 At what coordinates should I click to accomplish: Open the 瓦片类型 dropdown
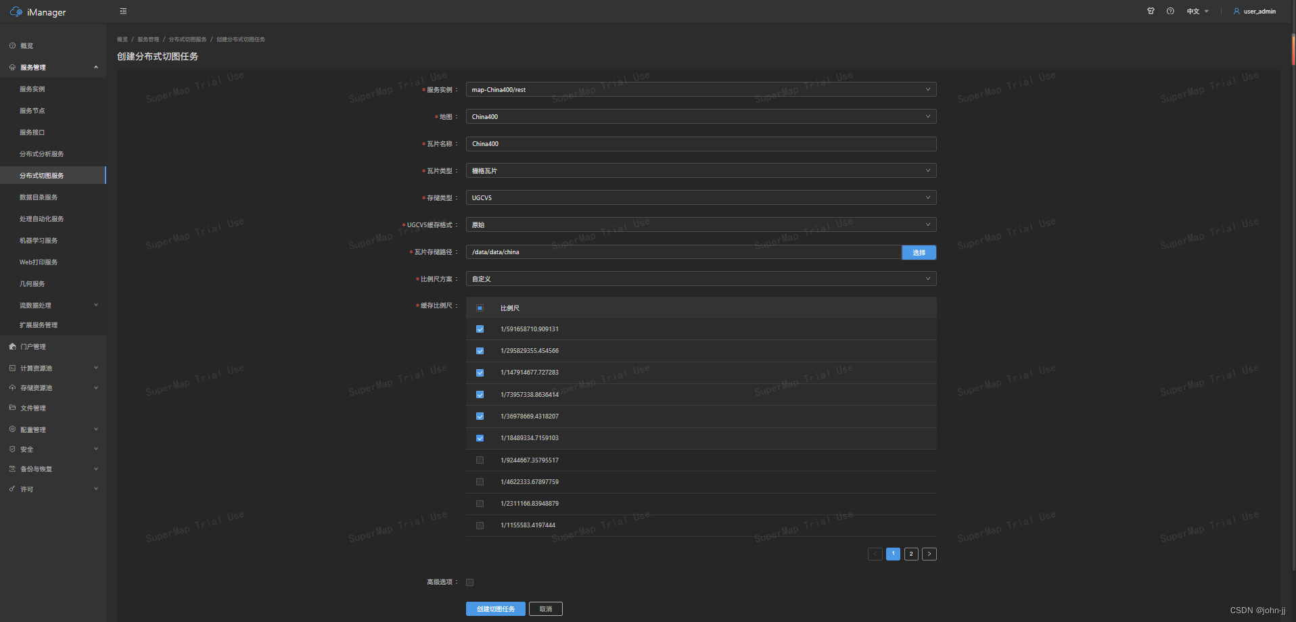coord(701,170)
